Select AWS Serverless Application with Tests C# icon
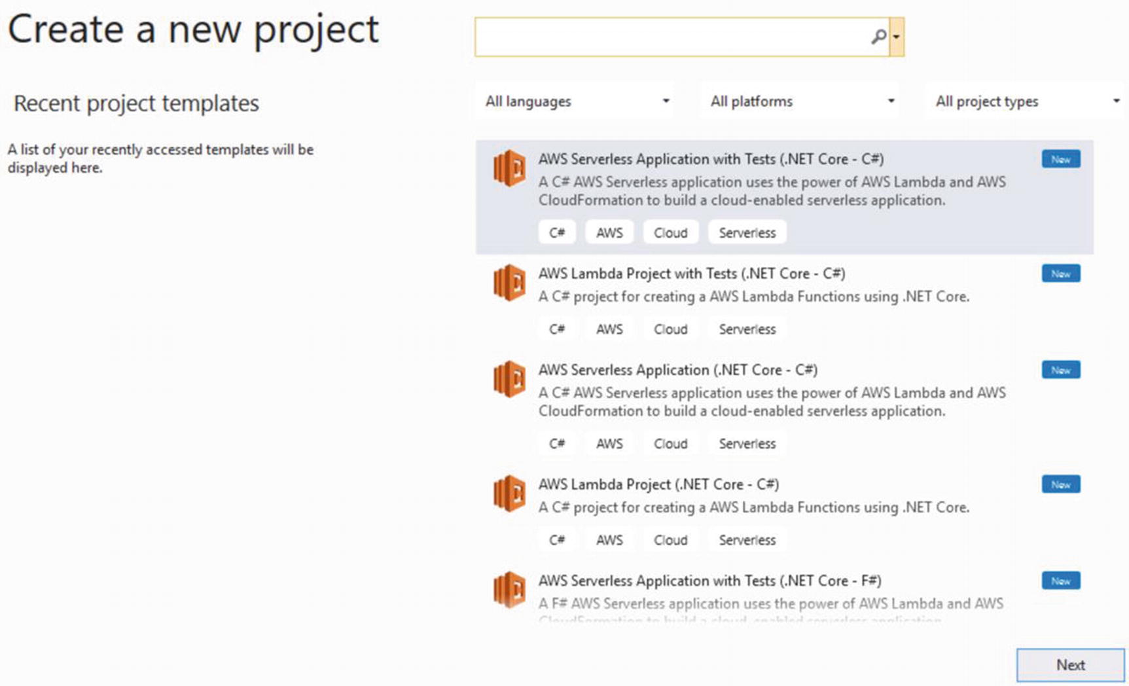Image resolution: width=1129 pixels, height=686 pixels. pyautogui.click(x=509, y=168)
